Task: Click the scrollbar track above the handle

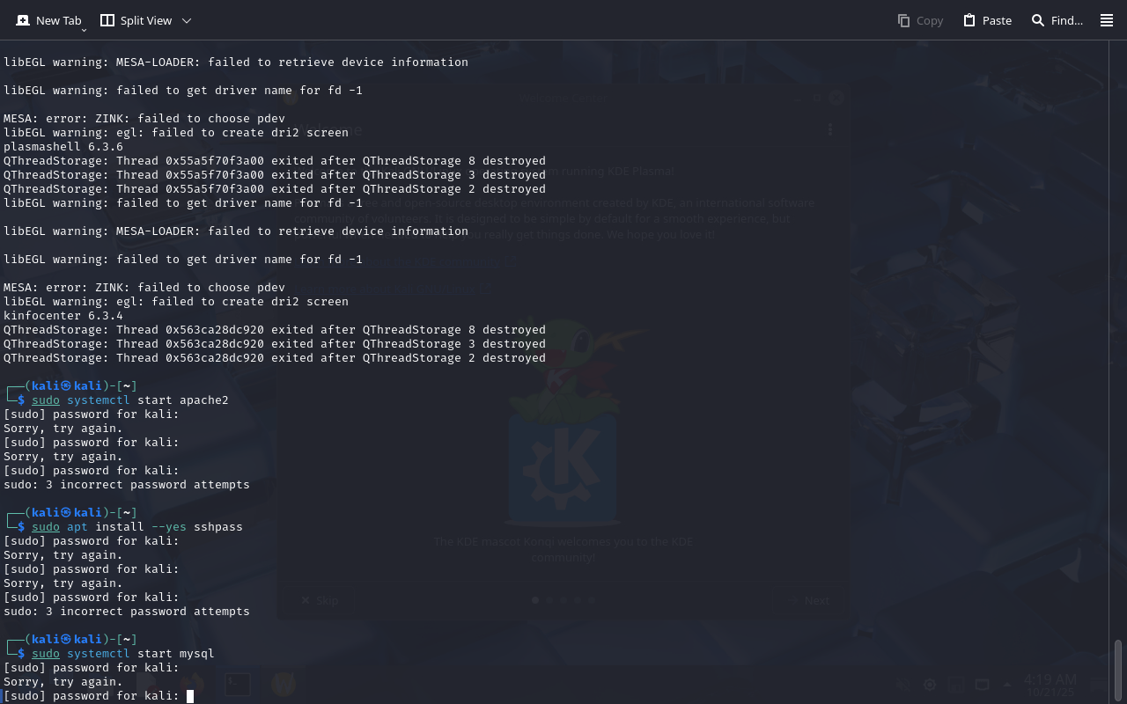Action: click(1118, 352)
